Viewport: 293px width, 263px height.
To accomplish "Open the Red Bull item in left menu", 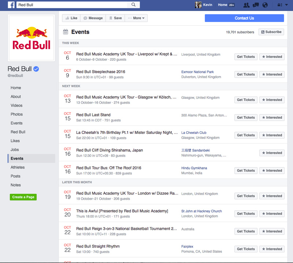I will point(18,132).
